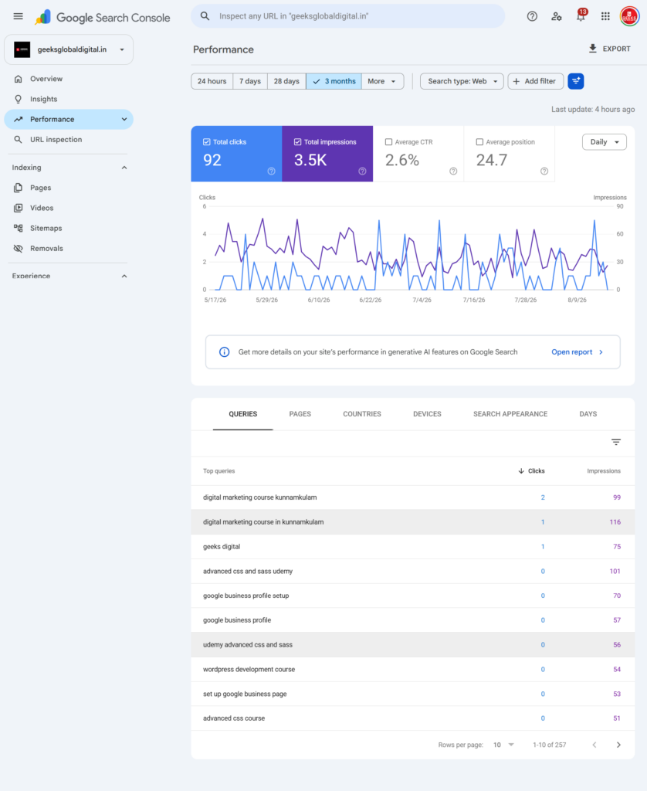Screen dimensions: 647x791
Task: Switch to the Pages tab
Action: click(300, 414)
